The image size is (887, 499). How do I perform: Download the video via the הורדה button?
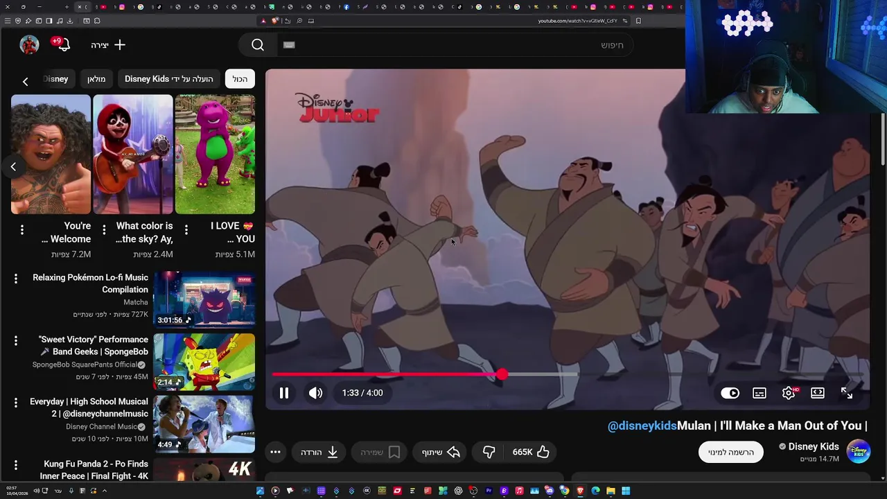[319, 452]
